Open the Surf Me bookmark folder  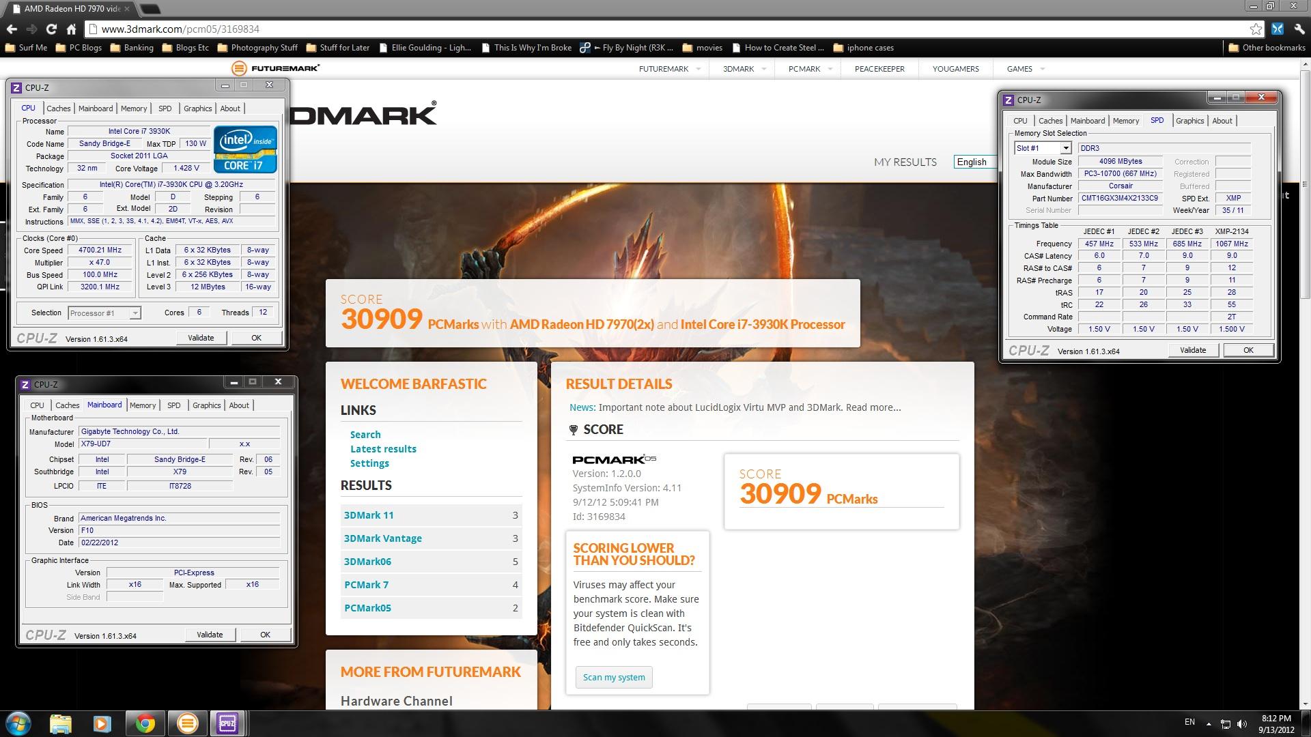26,48
